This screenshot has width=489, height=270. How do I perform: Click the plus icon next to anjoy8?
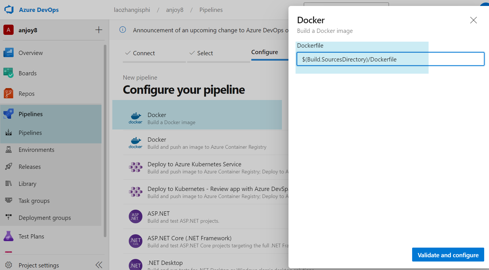point(99,30)
